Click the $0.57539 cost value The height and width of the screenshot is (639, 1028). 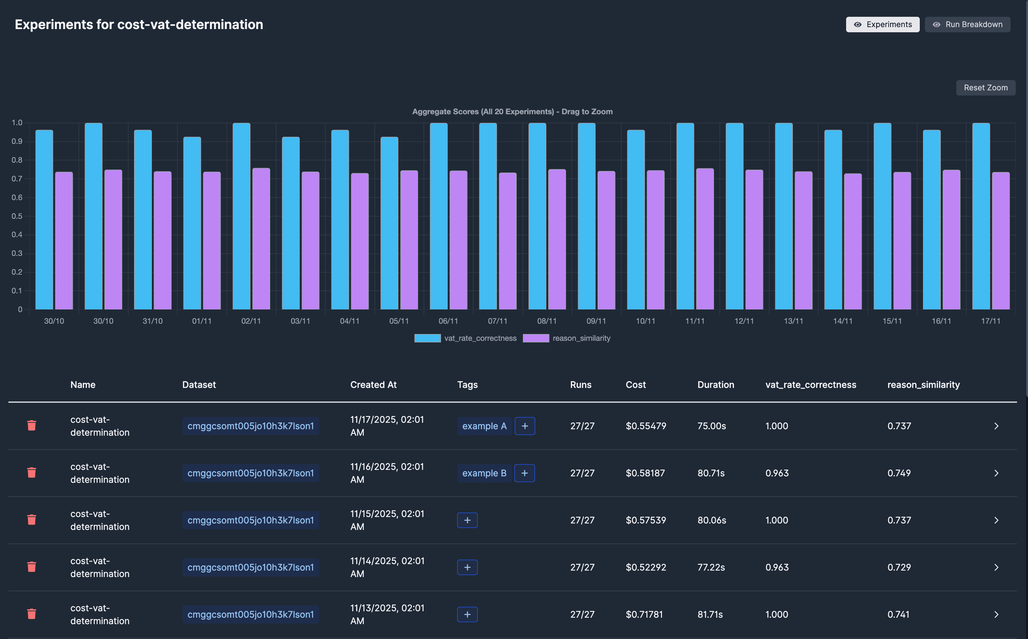[646, 520]
